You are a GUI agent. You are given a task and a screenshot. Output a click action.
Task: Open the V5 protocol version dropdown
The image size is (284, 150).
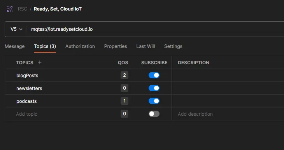point(16,29)
